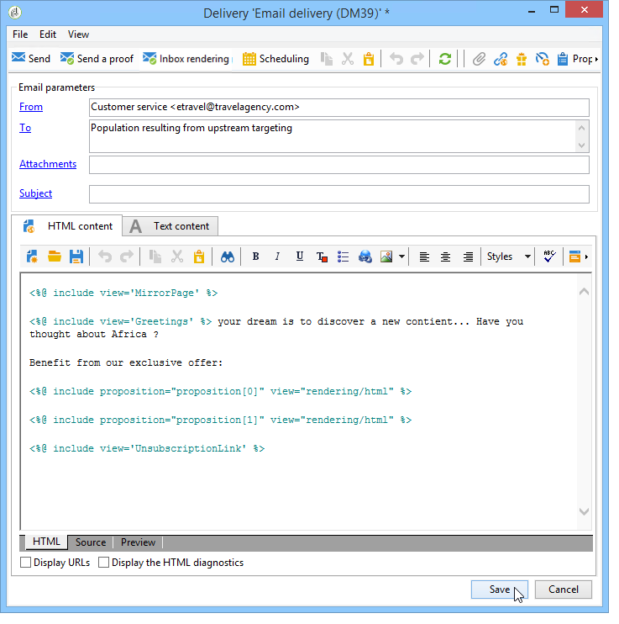Image resolution: width=619 pixels, height=624 pixels.
Task: Align text left
Action: pyautogui.click(x=424, y=256)
